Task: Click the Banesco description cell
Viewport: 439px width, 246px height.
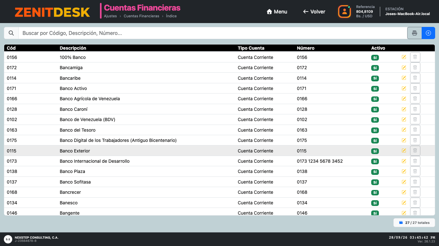Action: click(x=69, y=203)
